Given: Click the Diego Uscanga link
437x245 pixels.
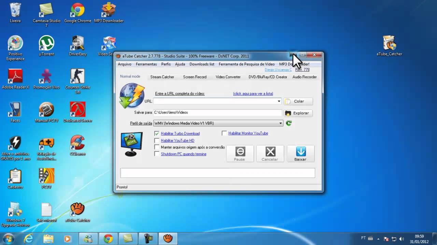Looking at the screenshot, I should click(x=278, y=70).
